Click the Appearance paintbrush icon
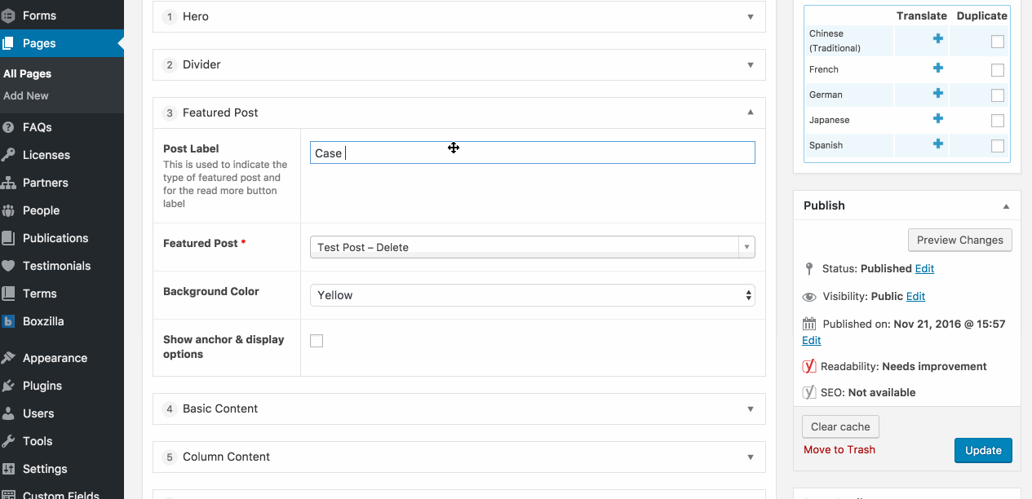Screen dimensions: 1032x499 click(8, 358)
